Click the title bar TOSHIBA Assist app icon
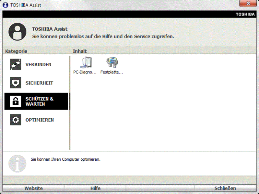 (5, 5)
